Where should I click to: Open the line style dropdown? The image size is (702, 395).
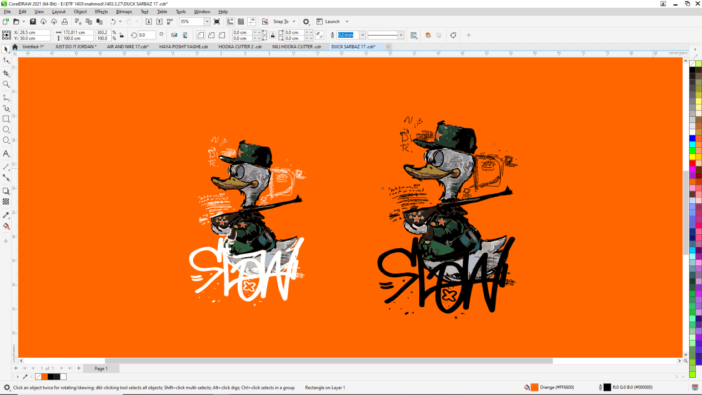click(402, 35)
